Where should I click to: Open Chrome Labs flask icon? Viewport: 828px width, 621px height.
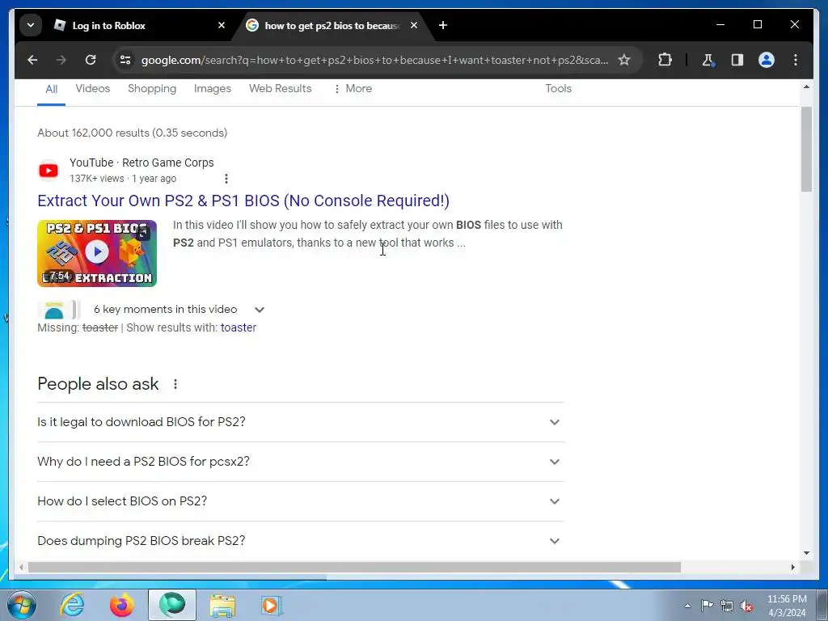[708, 60]
